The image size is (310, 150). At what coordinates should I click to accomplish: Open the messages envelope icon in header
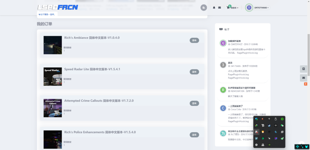coord(219,8)
